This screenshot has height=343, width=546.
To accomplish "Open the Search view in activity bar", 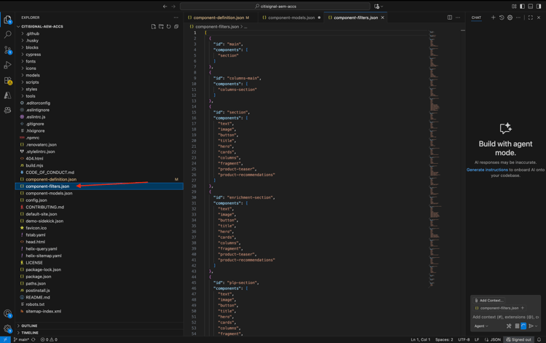I will click(8, 34).
